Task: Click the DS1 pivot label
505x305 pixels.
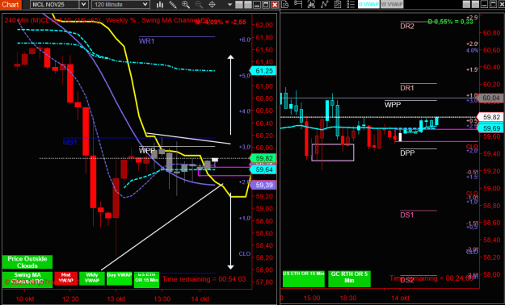Action: (x=407, y=215)
